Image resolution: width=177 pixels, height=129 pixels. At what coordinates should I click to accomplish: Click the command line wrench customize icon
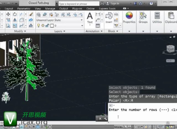[105, 119]
